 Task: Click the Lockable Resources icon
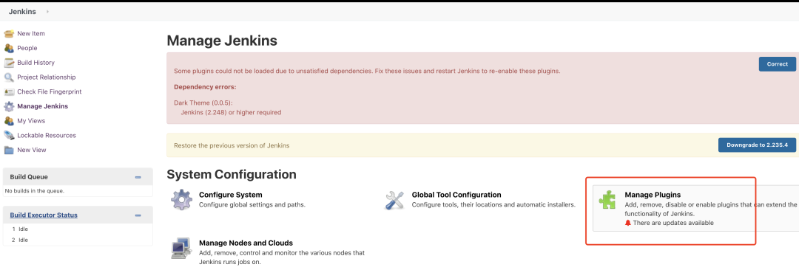tap(9, 135)
